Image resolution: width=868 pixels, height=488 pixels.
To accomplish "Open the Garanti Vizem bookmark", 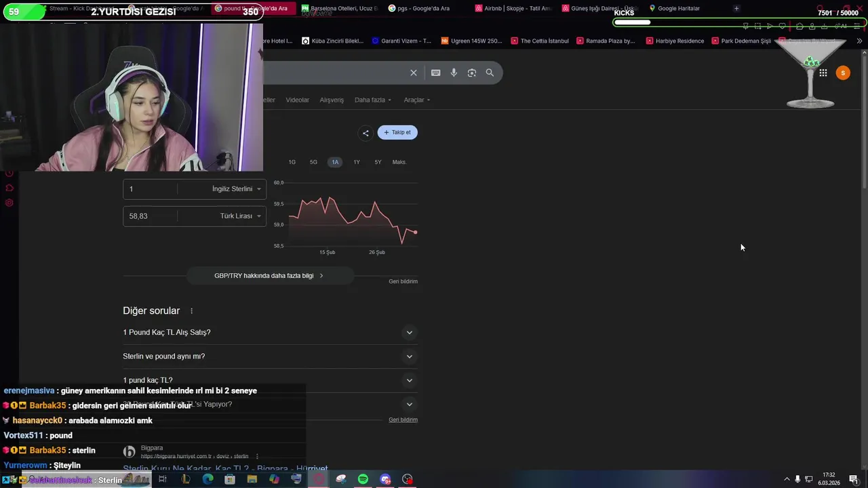I will pos(401,41).
